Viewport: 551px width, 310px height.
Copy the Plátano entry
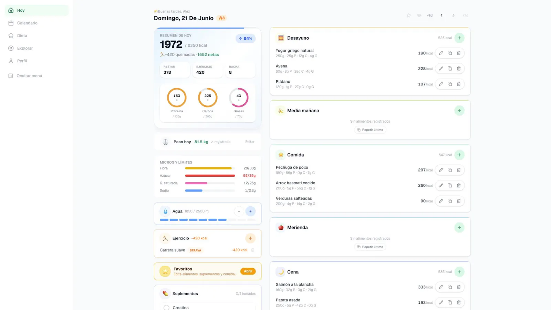(x=450, y=84)
